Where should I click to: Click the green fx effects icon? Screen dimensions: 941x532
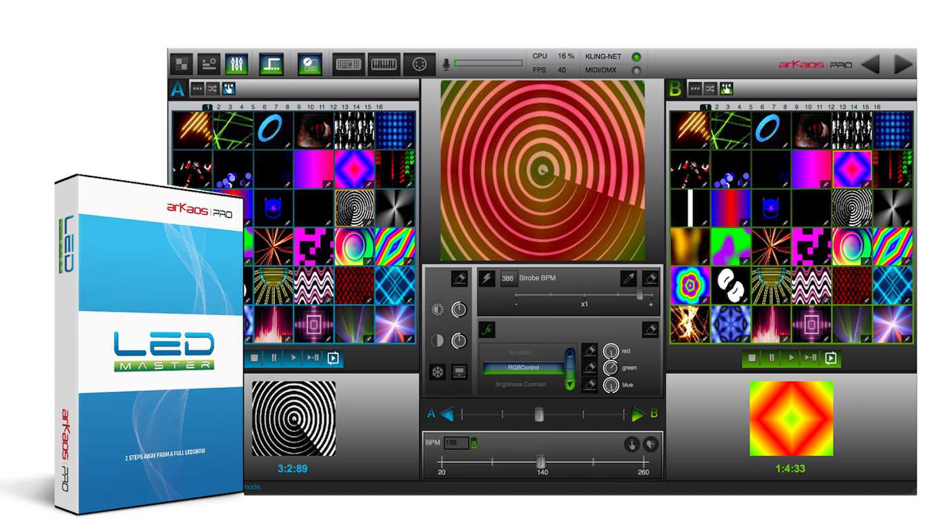tap(486, 330)
